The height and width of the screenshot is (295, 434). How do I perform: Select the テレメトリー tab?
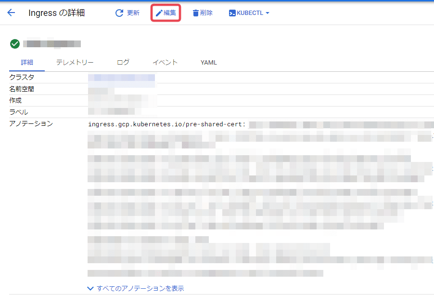pyautogui.click(x=75, y=62)
